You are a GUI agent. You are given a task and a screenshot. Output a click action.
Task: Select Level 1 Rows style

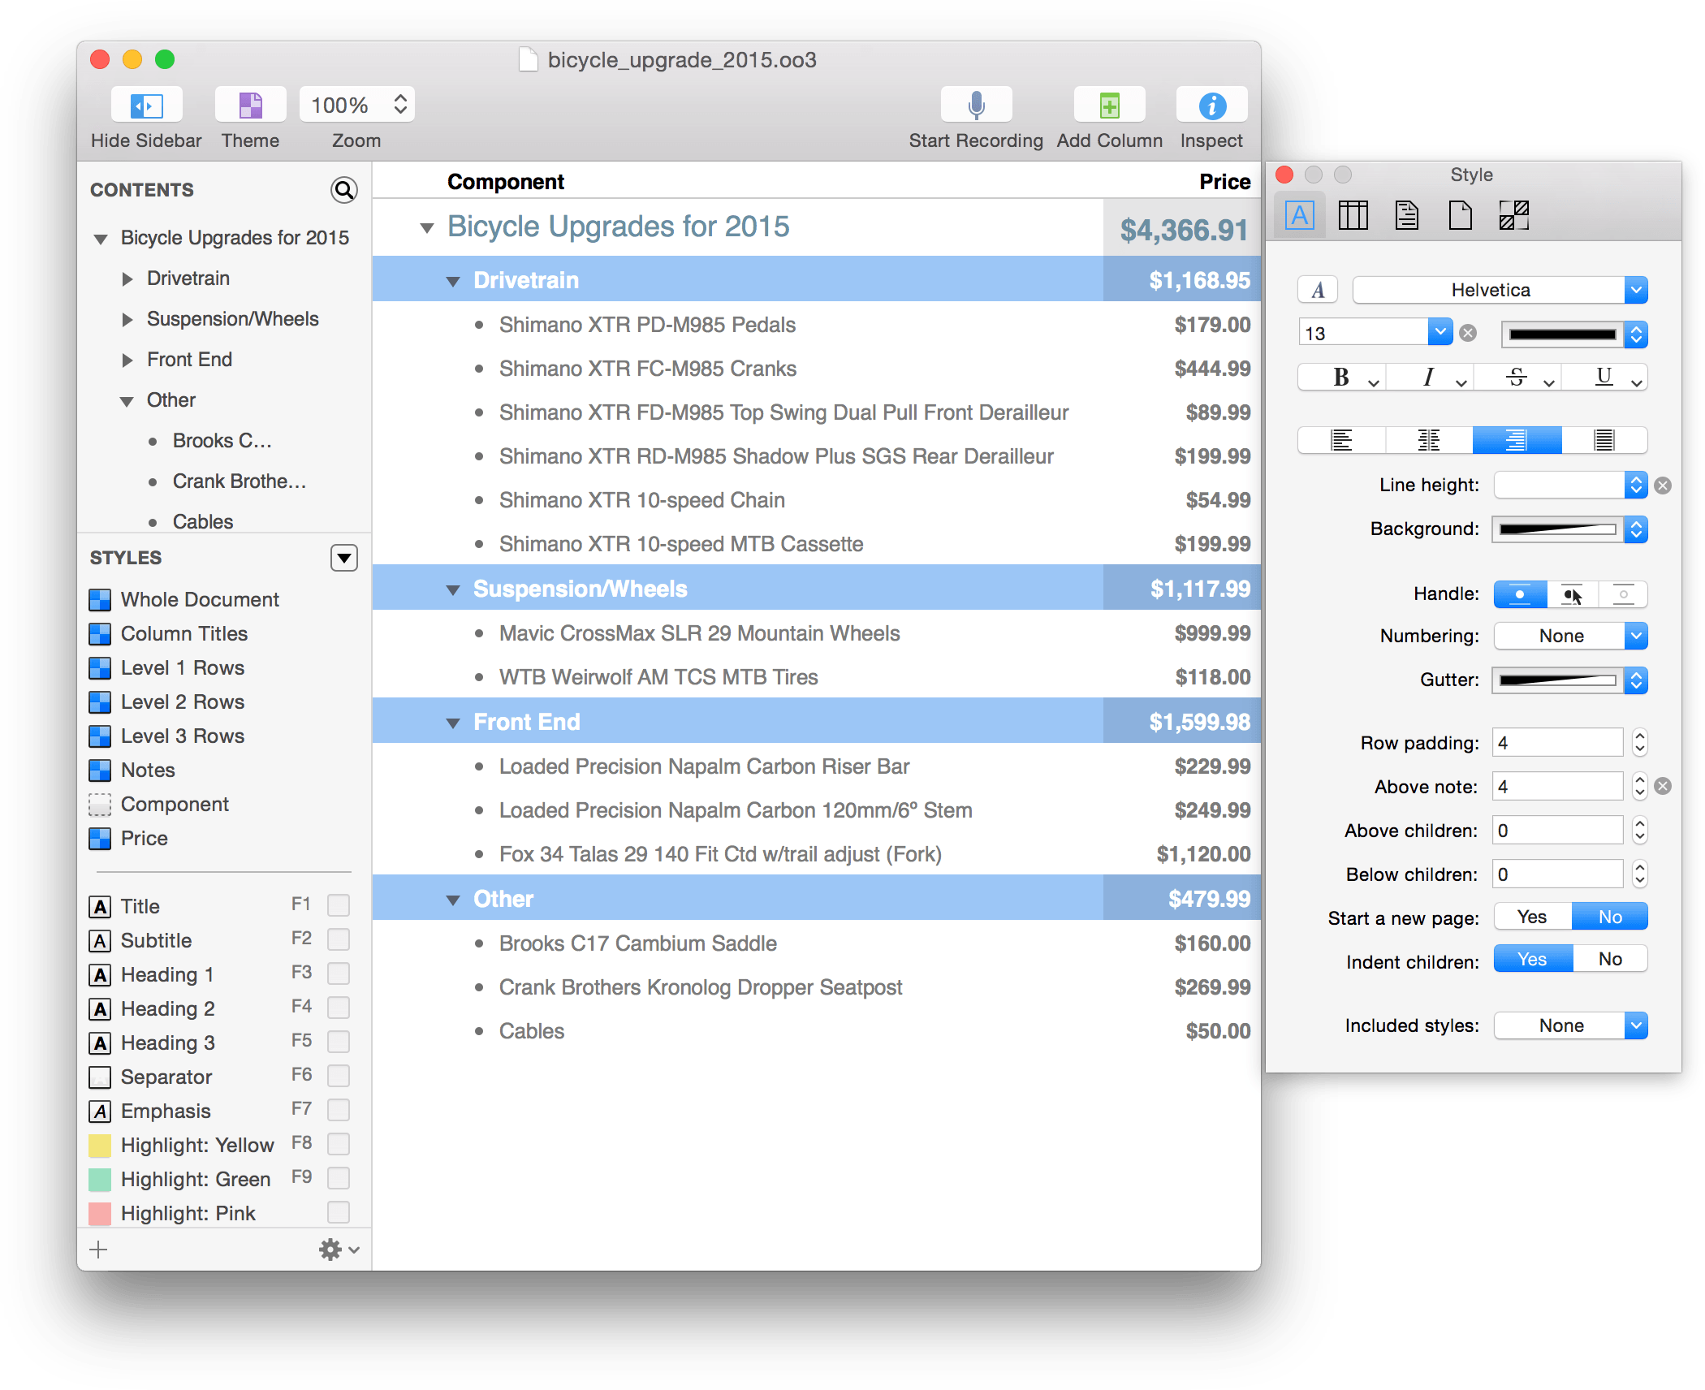pos(183,668)
